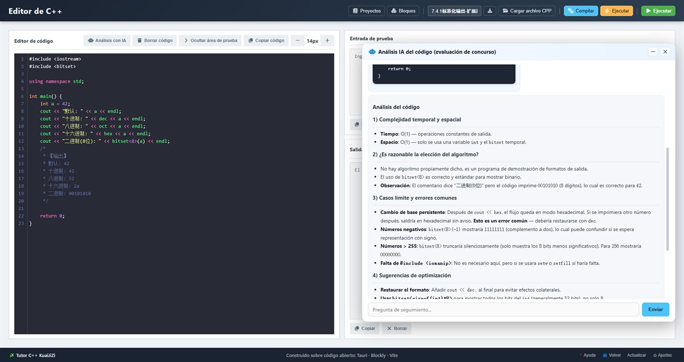Click Ocultar área de prueba chevron
684x362 pixels.
coord(210,40)
